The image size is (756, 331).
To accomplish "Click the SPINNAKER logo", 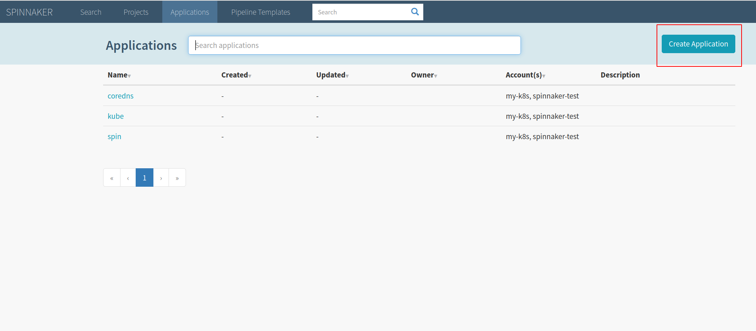I will tap(30, 12).
